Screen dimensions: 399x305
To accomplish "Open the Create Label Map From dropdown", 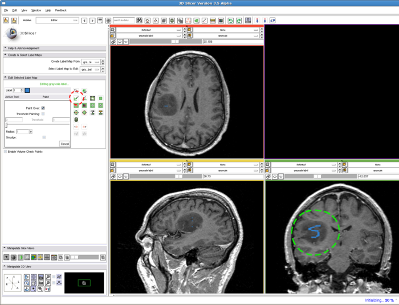I will 91,62.
